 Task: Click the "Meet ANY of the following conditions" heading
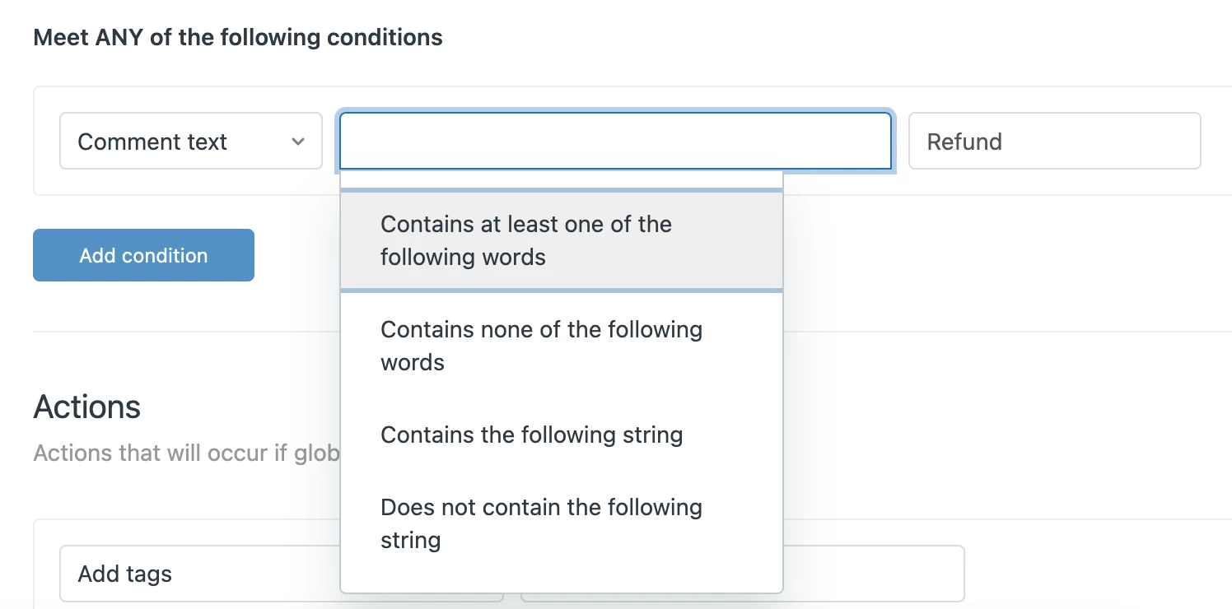[x=237, y=38]
